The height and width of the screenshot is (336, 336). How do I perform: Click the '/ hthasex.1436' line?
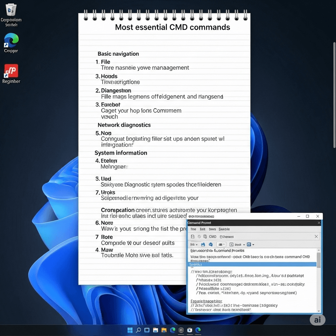click(x=208, y=280)
